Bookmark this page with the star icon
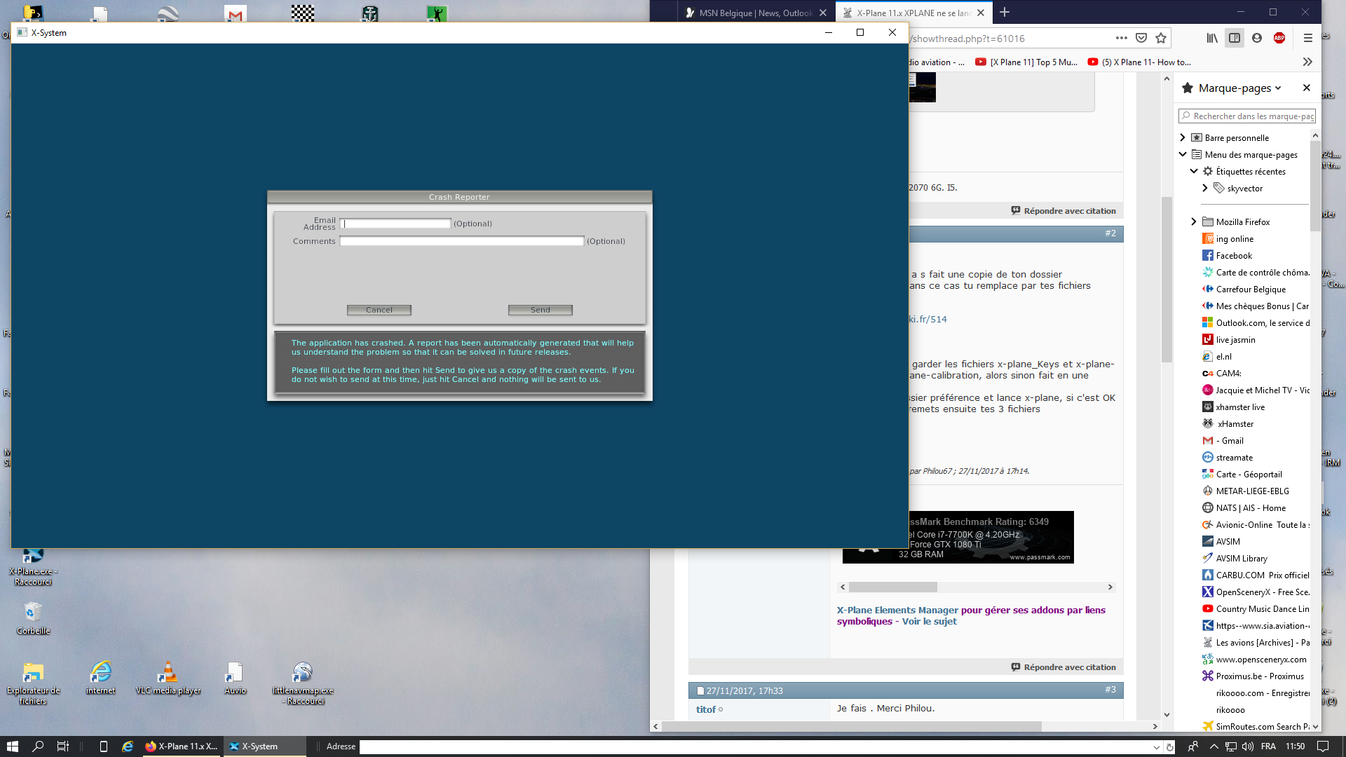The image size is (1346, 757). 1161,38
